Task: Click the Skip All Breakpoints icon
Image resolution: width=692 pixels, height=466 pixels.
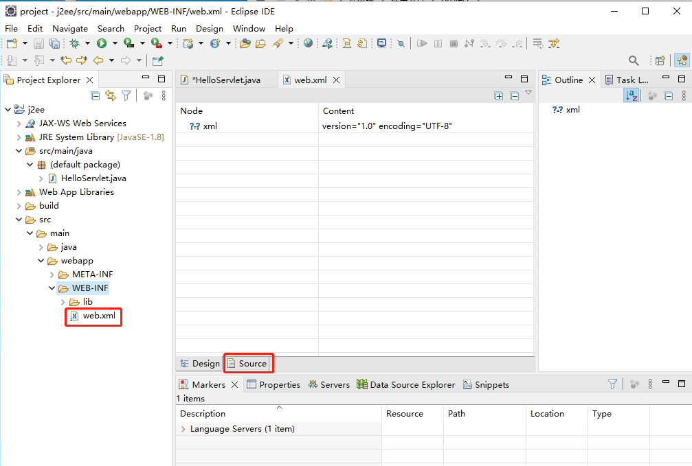Action: coord(401,43)
